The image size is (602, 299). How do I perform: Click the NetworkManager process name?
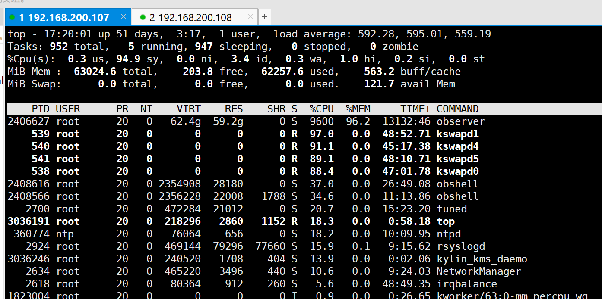click(x=478, y=271)
